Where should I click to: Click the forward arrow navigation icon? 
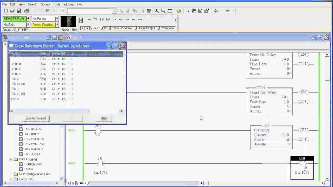[227, 11]
